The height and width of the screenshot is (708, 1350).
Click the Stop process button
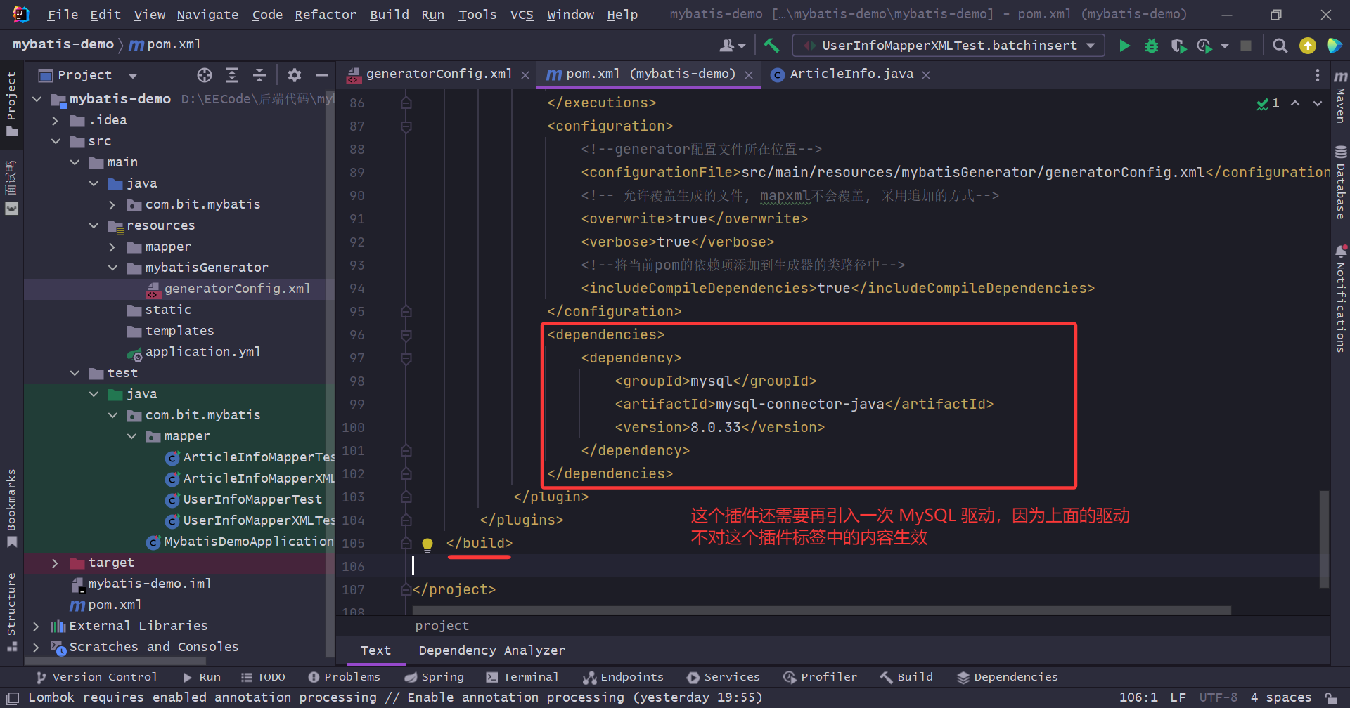point(1246,46)
